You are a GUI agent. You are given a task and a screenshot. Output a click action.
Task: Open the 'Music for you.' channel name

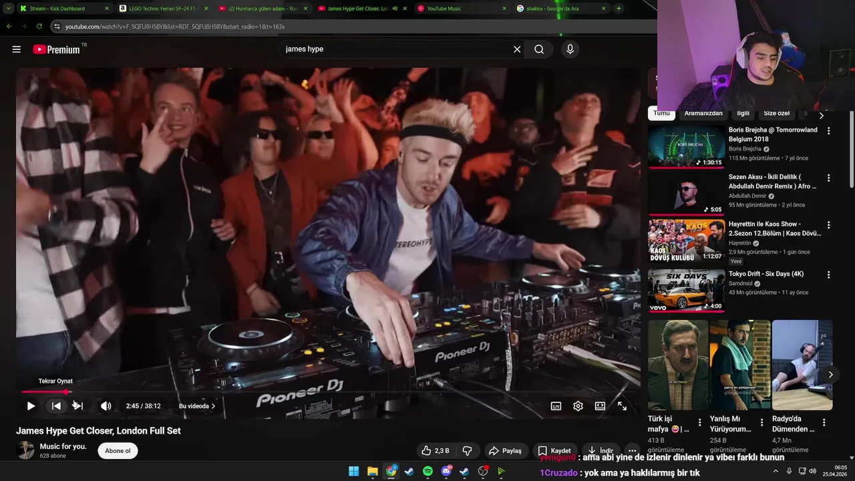(63, 446)
